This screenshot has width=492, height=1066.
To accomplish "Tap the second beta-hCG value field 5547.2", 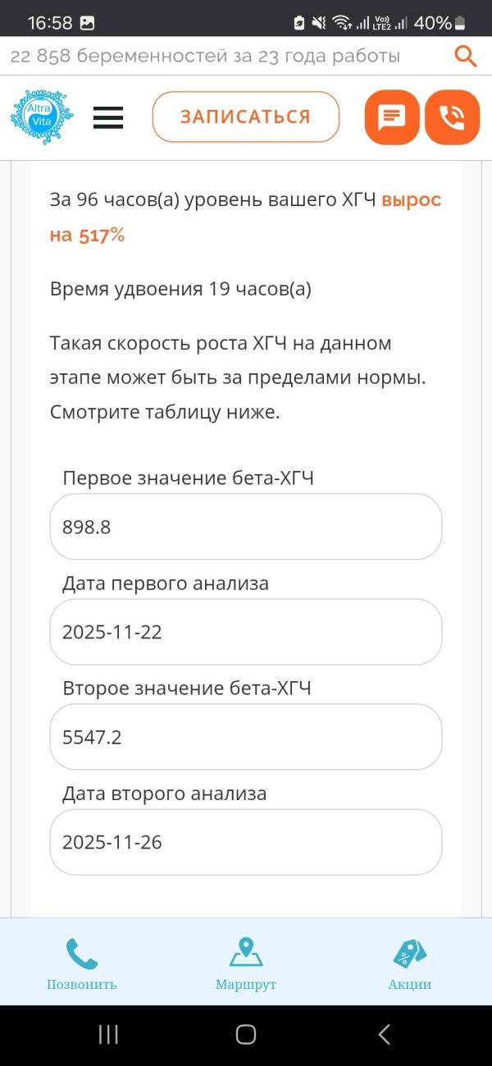I will pos(245,737).
